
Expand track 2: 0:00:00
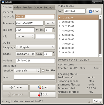(x=60, y=22)
